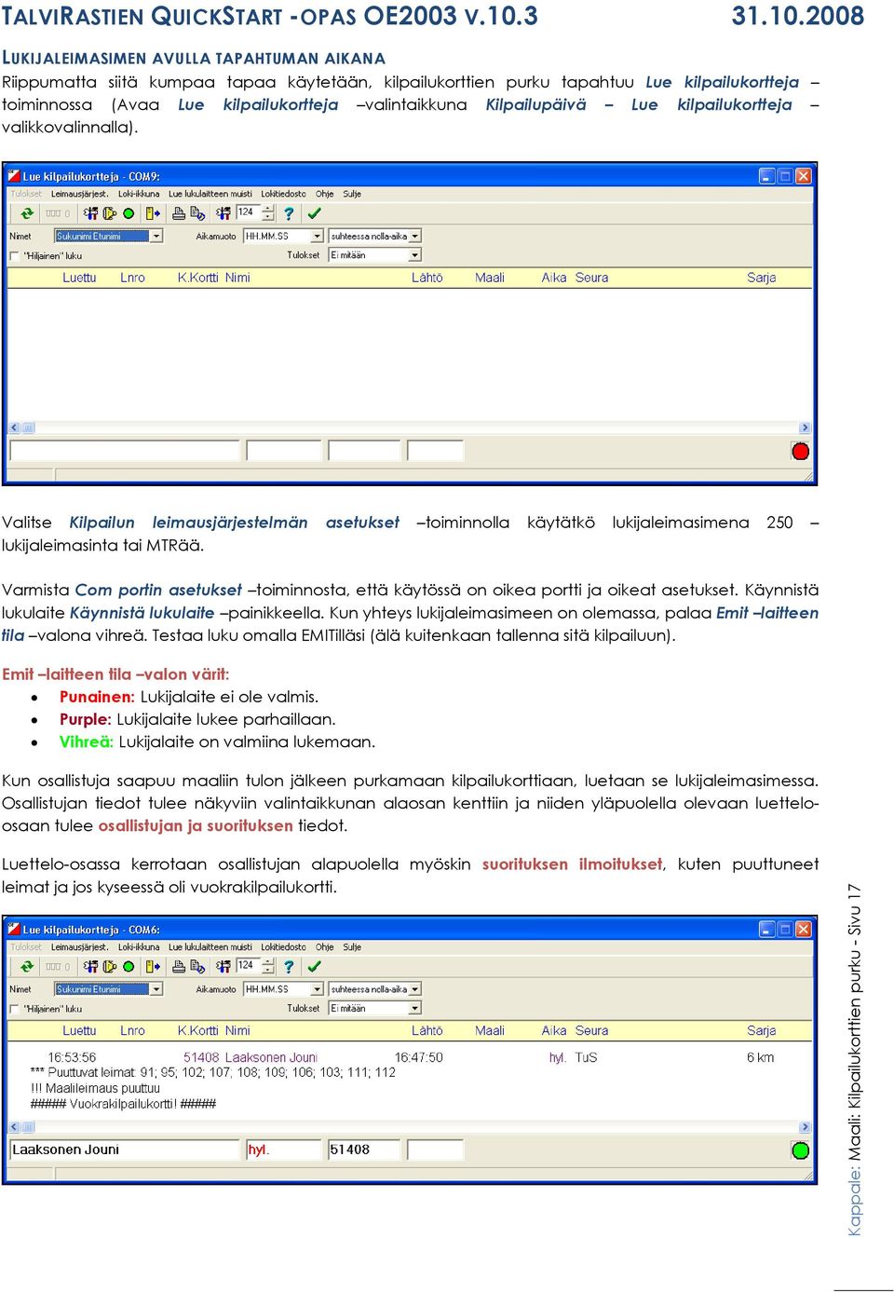
Task: Select the result row '16:53:56 51408 Laaksonen Jouni'
Action: click(410, 1058)
